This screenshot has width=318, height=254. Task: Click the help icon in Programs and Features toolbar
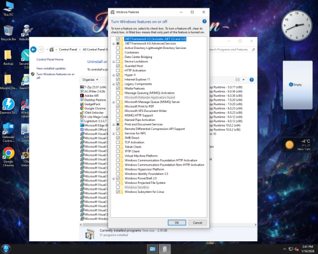click(252, 80)
